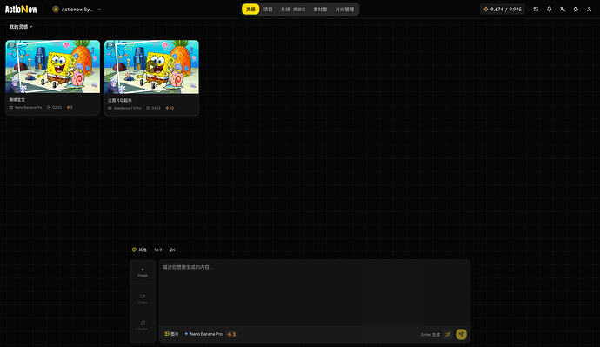The height and width of the screenshot is (347, 600).
Task: Click the Seedance 1.0 Pro label on second card
Action: (128, 108)
